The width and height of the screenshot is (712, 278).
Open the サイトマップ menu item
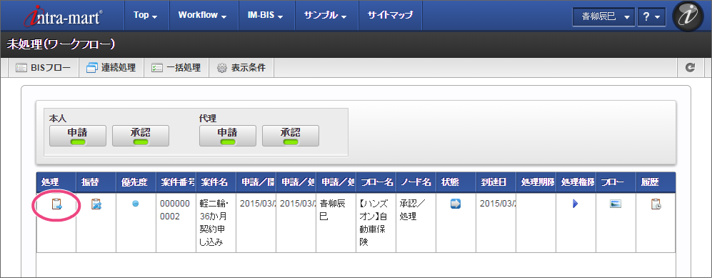(x=390, y=15)
